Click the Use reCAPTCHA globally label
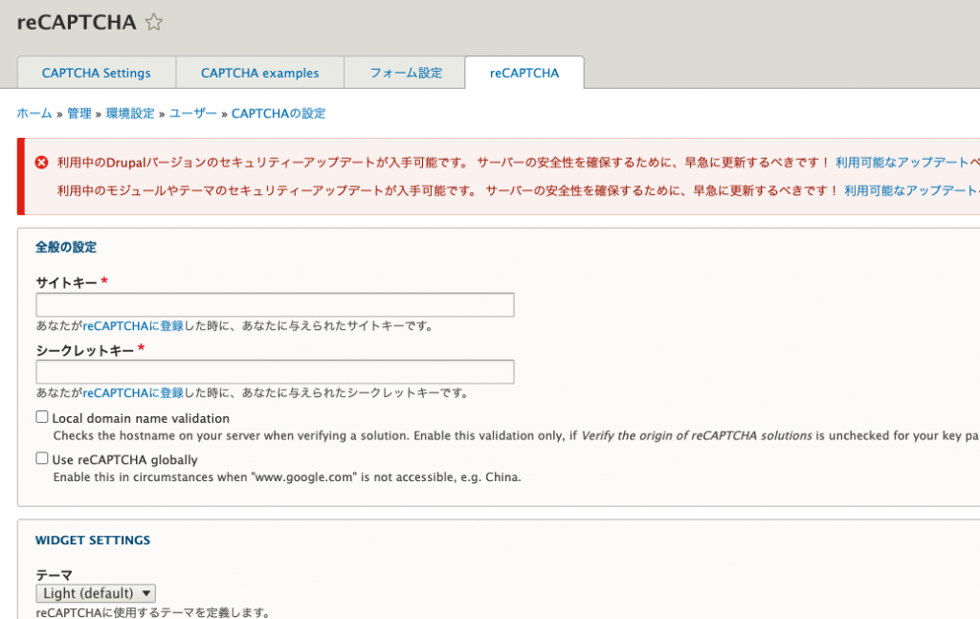 125,460
